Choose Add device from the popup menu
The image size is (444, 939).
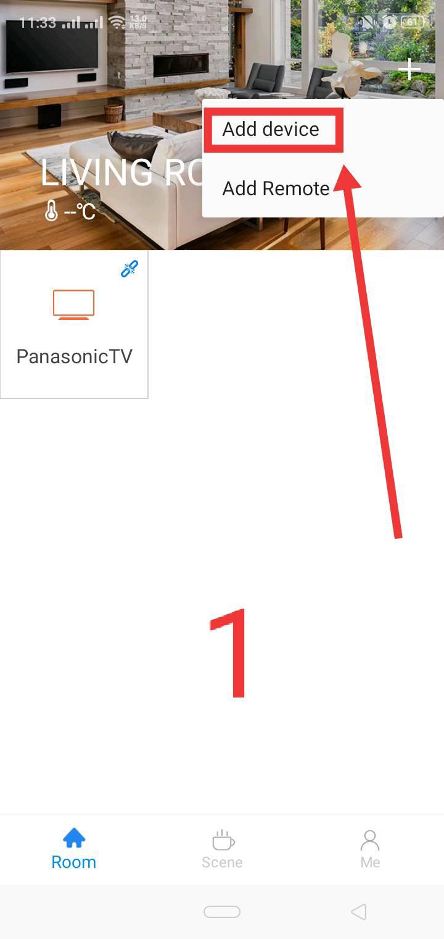pos(271,129)
